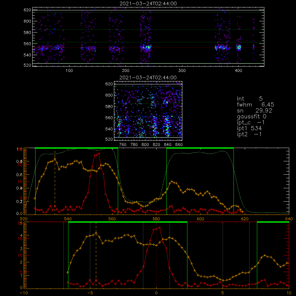Click the 'ipt1 534' parameter line
The width and height of the screenshot is (296, 296).
pyautogui.click(x=249, y=128)
